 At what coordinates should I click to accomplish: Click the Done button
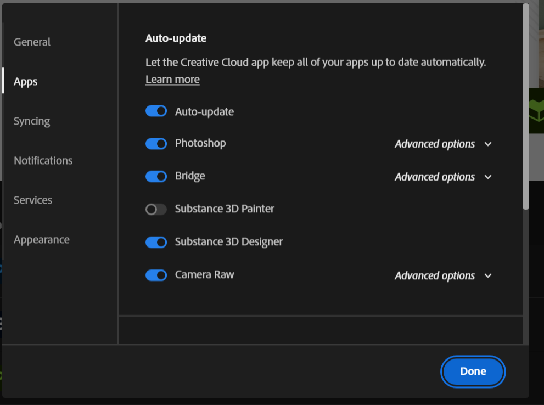pyautogui.click(x=472, y=371)
